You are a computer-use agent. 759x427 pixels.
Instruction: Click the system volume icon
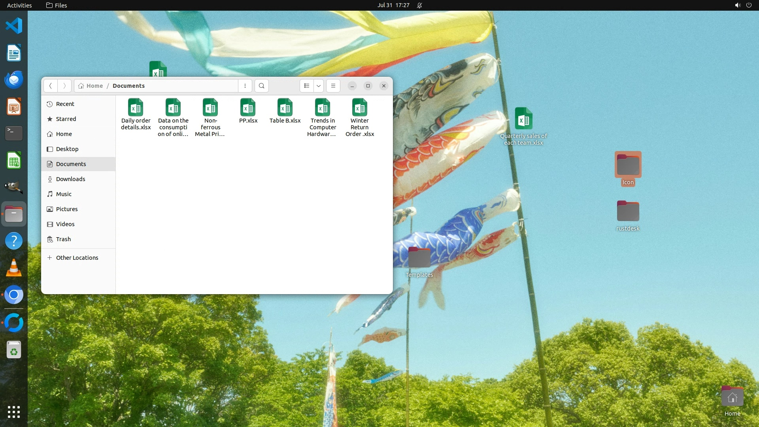(x=737, y=5)
